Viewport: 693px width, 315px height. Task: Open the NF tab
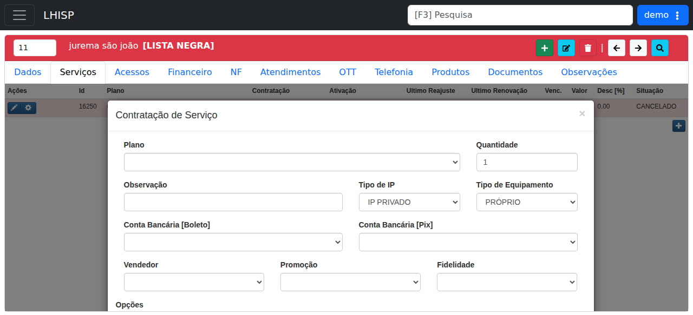coord(236,72)
